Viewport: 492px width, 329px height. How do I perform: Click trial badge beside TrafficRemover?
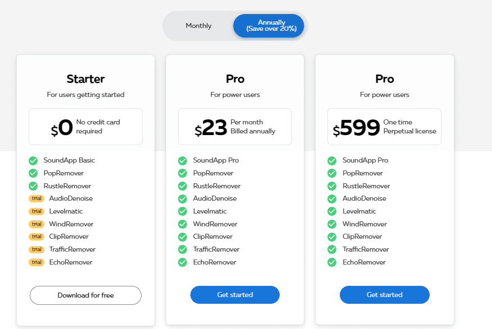click(x=37, y=249)
